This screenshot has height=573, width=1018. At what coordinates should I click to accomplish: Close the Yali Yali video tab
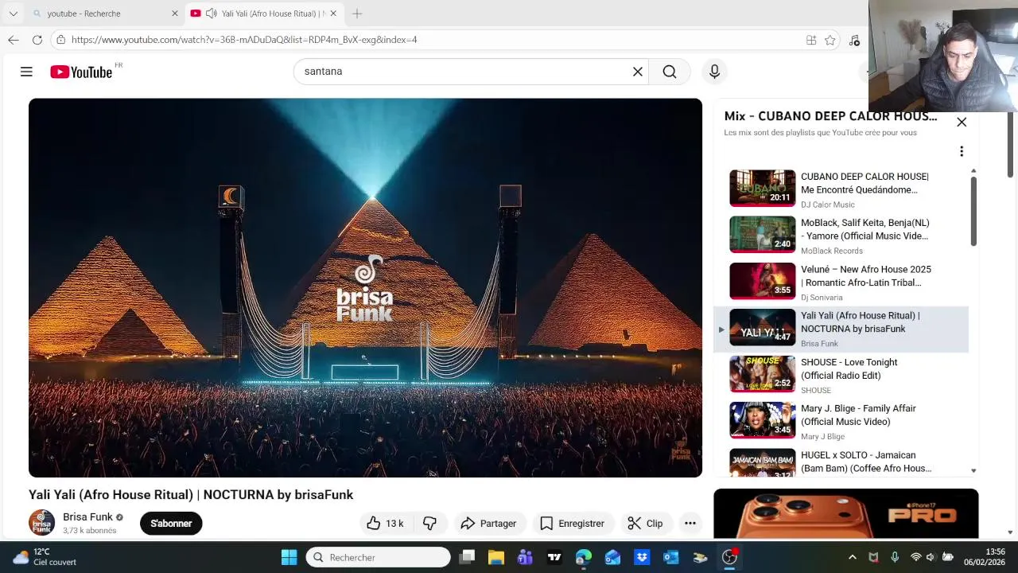[x=333, y=14]
